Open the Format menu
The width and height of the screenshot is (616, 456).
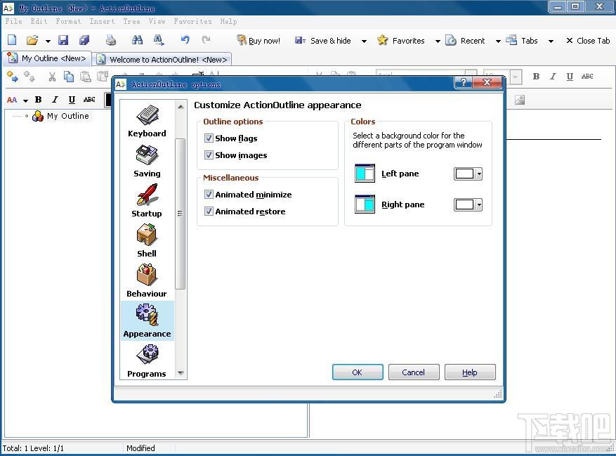[x=68, y=21]
